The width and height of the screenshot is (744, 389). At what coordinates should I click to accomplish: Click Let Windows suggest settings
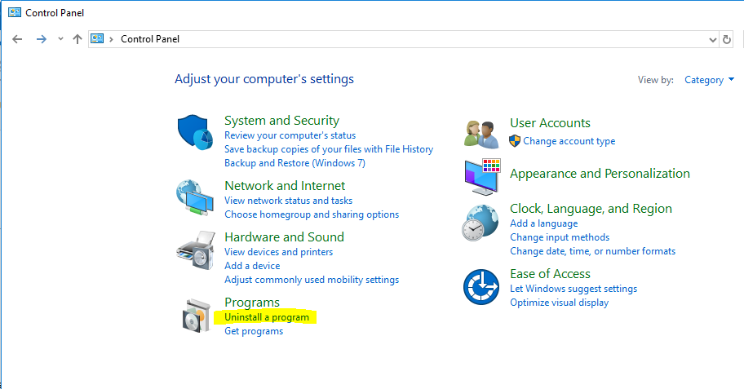pyautogui.click(x=573, y=289)
